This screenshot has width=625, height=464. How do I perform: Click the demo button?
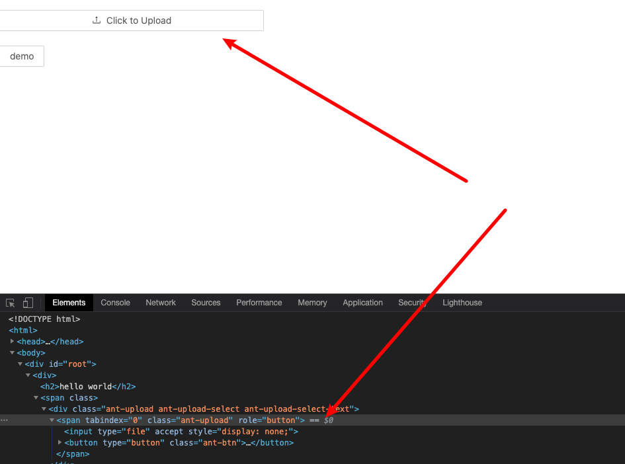pos(22,56)
